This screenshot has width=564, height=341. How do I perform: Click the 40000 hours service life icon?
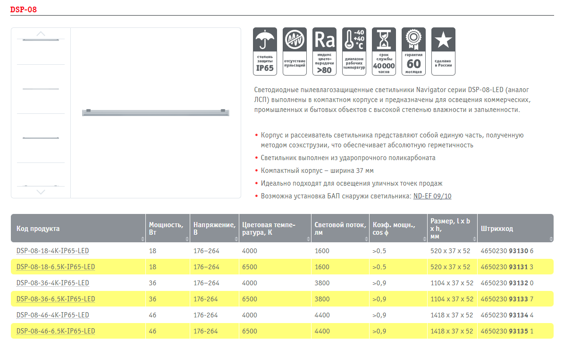384,51
